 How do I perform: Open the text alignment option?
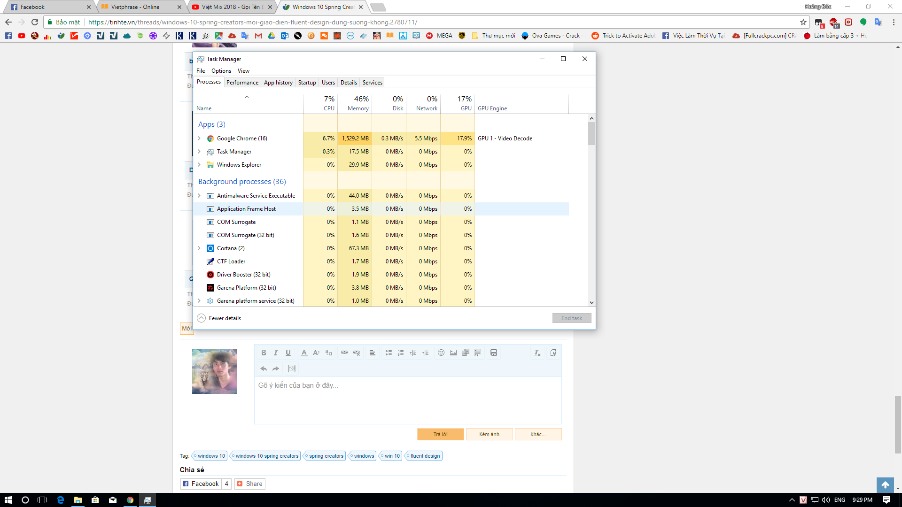point(373,353)
